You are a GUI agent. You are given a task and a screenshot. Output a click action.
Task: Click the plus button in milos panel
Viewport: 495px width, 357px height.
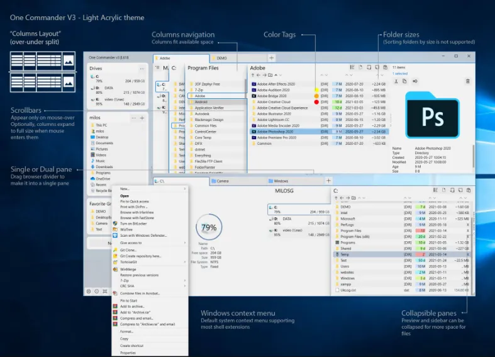click(142, 118)
